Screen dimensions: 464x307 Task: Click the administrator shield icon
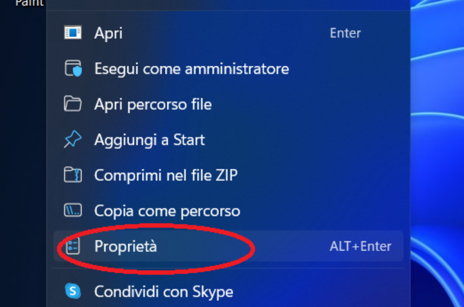(x=73, y=68)
